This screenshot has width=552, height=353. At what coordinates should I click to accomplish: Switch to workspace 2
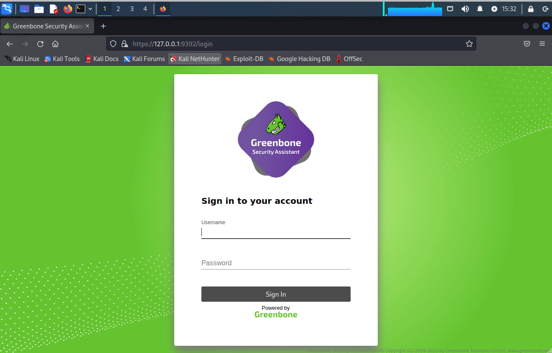coord(118,9)
